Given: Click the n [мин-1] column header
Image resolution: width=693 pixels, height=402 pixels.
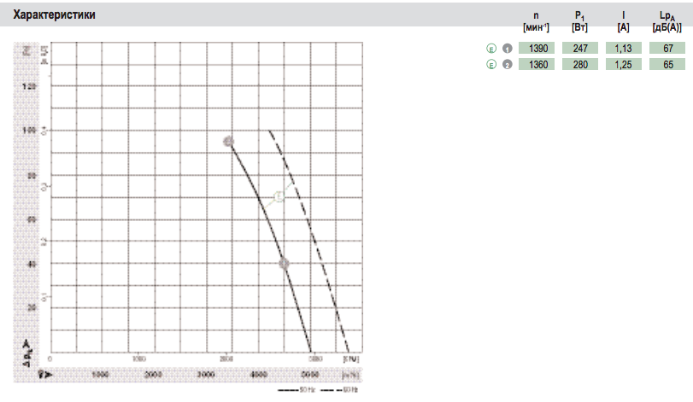Looking at the screenshot, I should coord(535,22).
